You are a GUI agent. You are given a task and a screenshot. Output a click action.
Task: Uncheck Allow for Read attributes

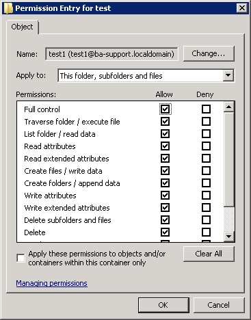(165, 146)
